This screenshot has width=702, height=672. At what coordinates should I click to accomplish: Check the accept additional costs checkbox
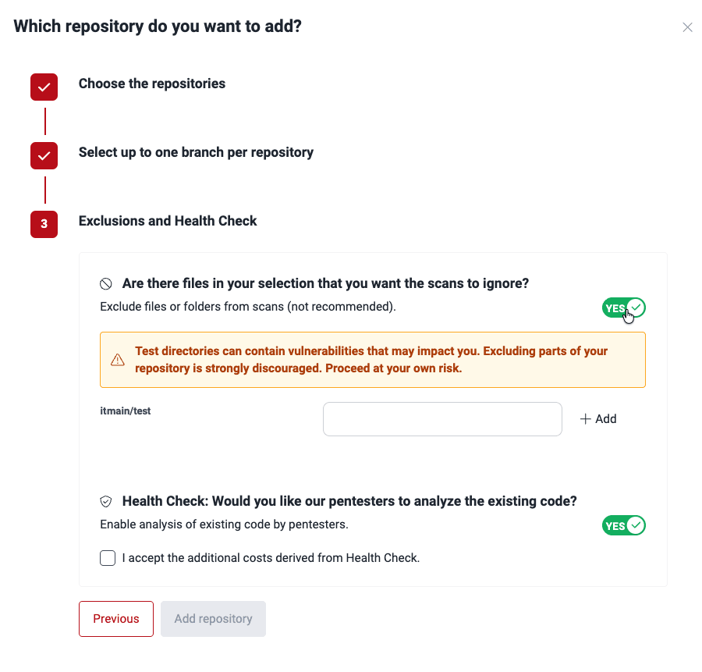click(x=107, y=557)
